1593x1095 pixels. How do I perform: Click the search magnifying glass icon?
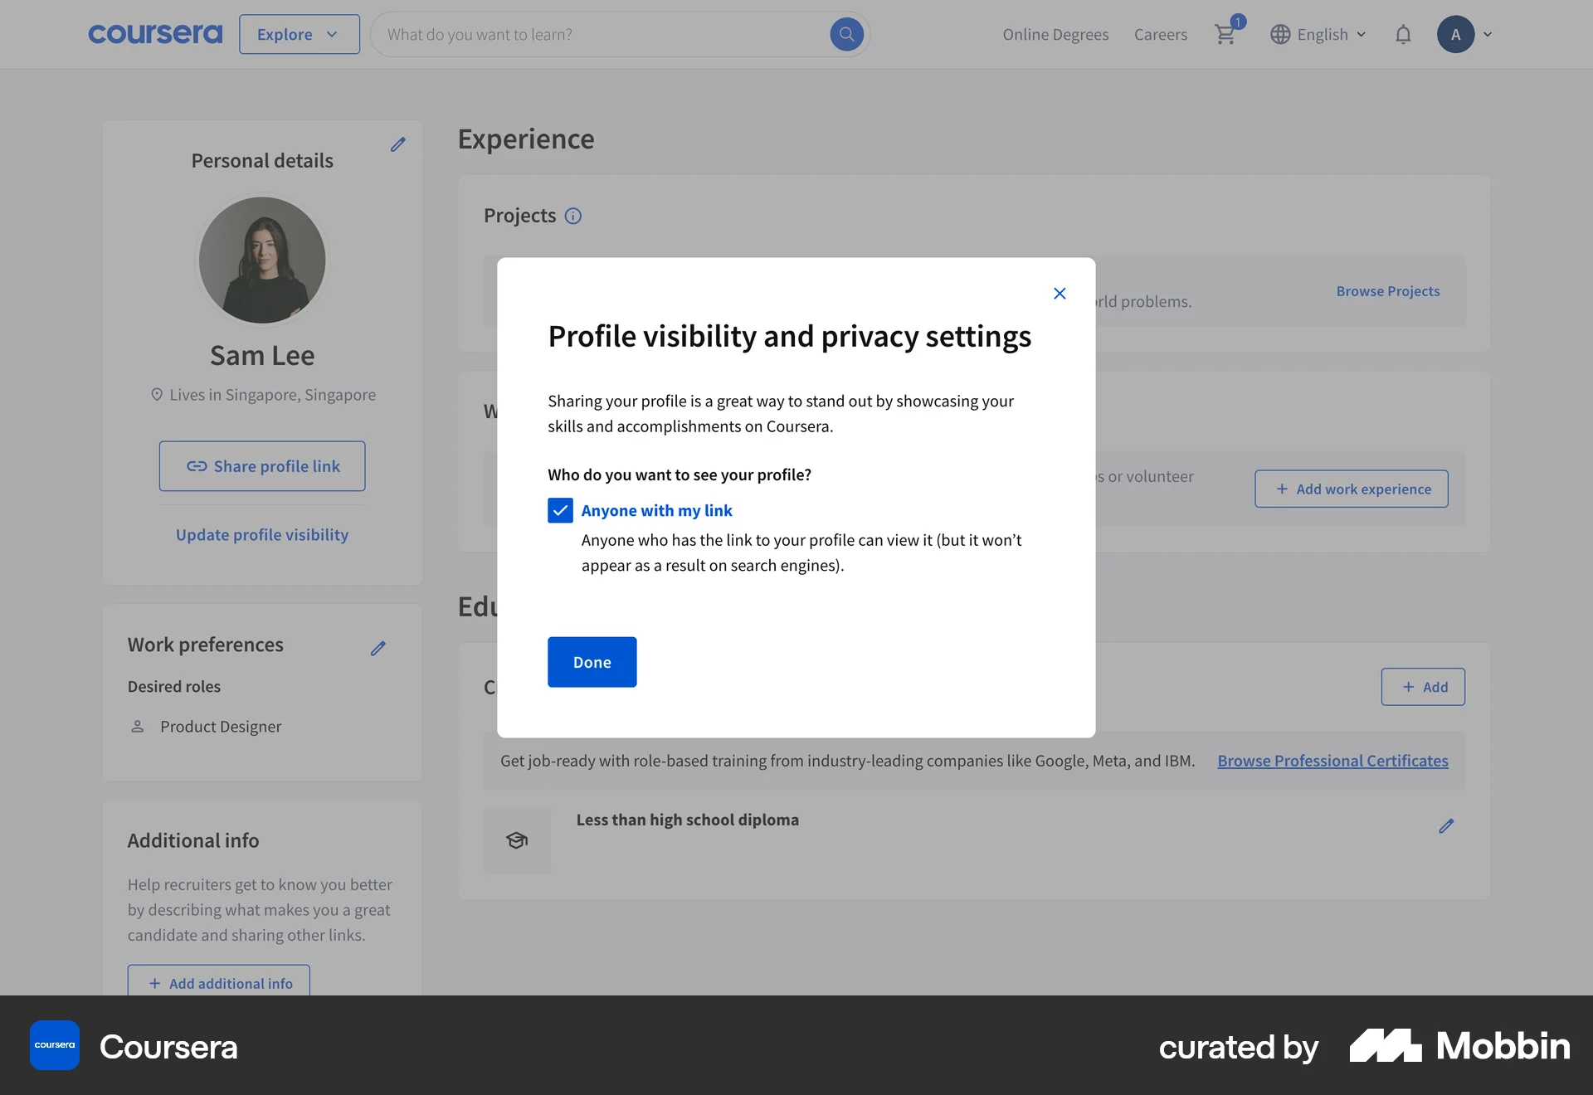click(846, 34)
